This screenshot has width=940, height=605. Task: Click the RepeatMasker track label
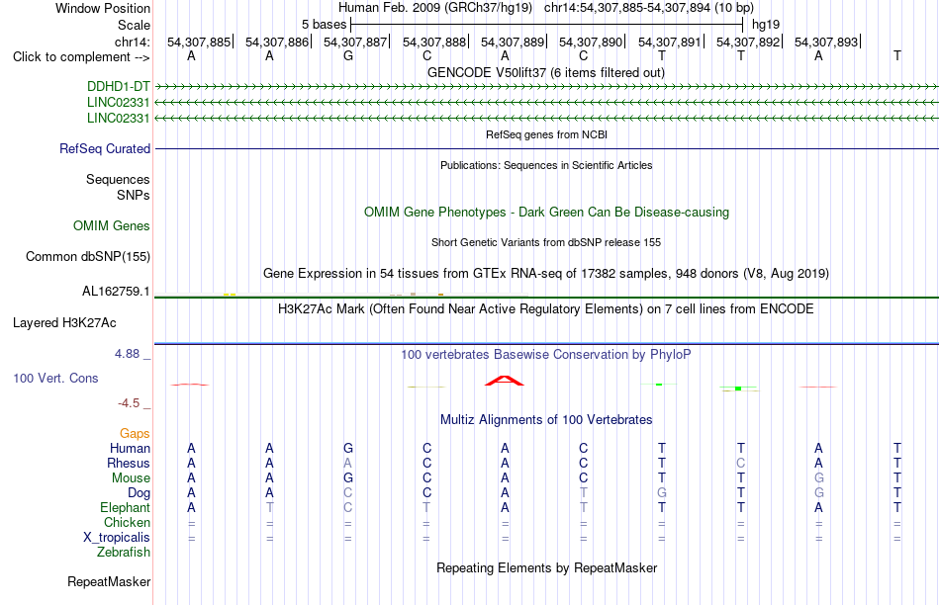click(109, 581)
